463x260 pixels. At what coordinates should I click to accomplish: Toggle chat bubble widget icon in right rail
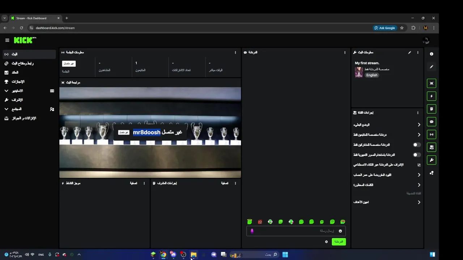pyautogui.click(x=432, y=122)
